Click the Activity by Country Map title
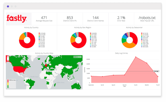 (44, 53)
